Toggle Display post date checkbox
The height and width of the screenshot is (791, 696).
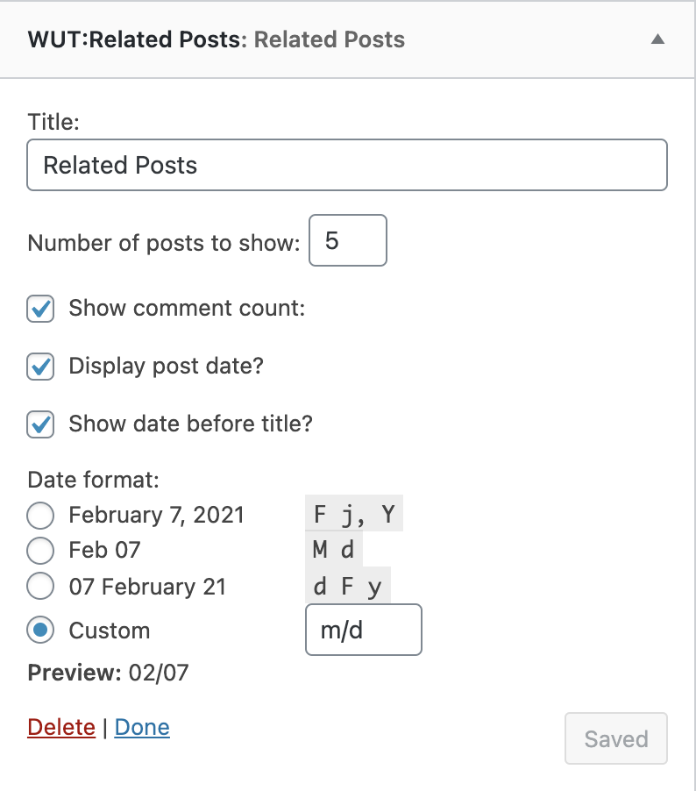[40, 367]
